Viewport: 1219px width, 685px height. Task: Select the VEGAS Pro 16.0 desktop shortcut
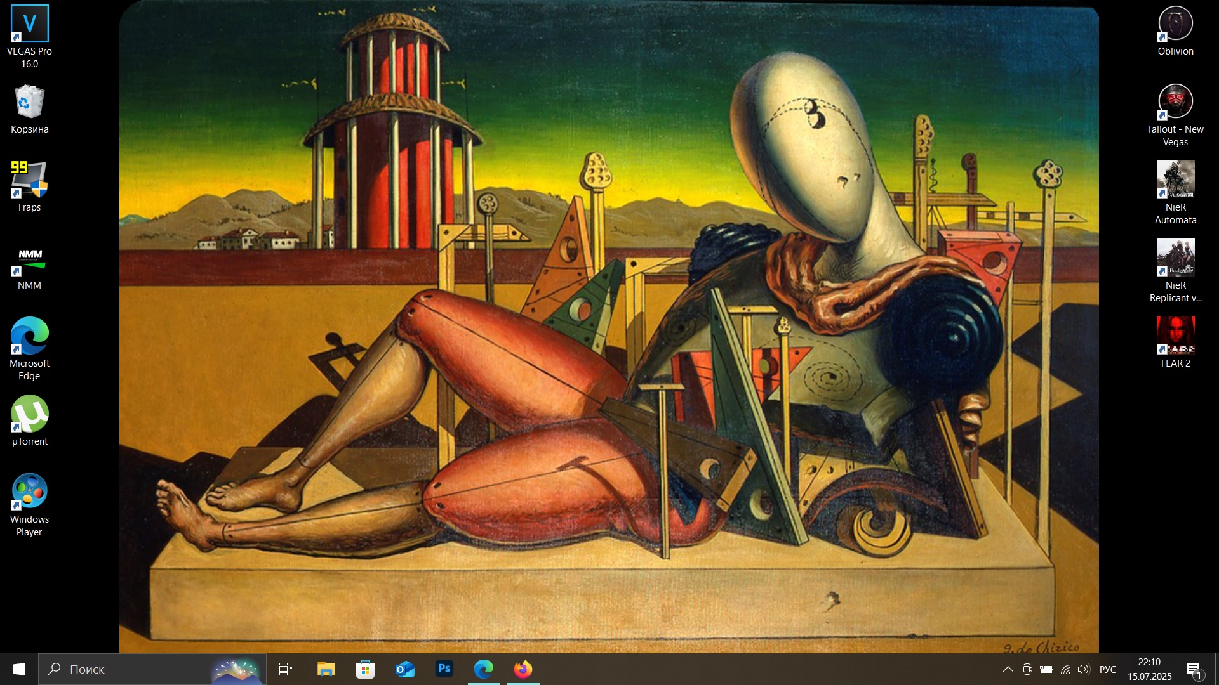pos(29,37)
